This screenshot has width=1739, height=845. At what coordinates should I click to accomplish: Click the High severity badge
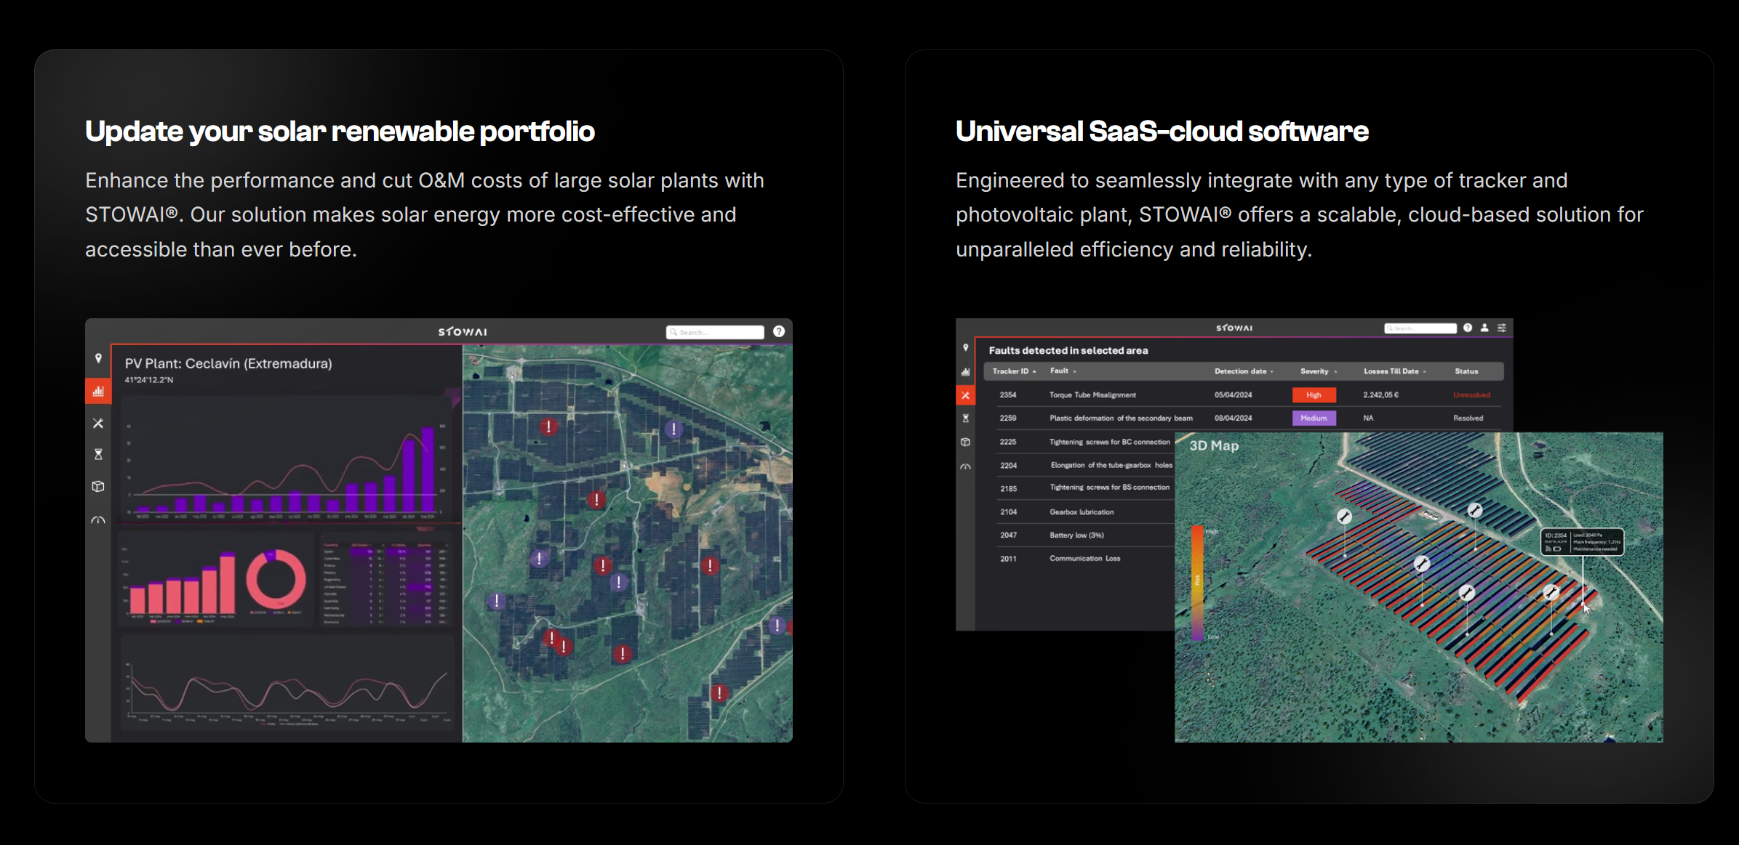pos(1314,395)
